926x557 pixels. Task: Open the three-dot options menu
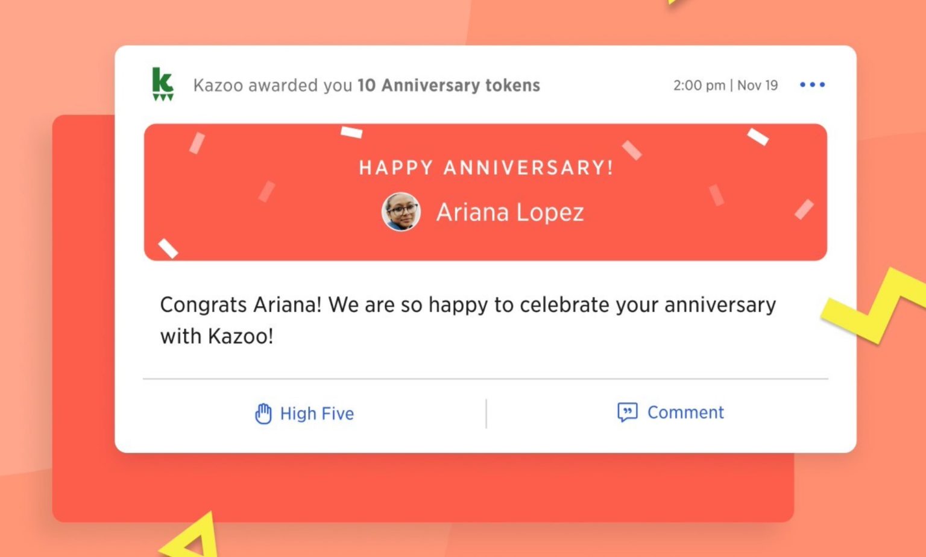coord(812,84)
